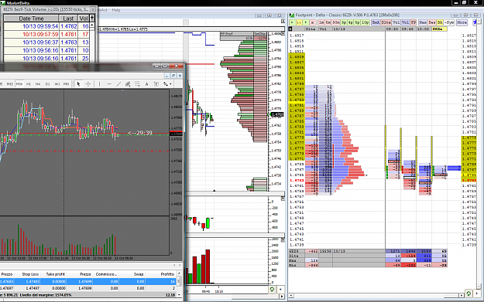
Task: Open the arrows objects dropdown
Action: (x=167, y=83)
